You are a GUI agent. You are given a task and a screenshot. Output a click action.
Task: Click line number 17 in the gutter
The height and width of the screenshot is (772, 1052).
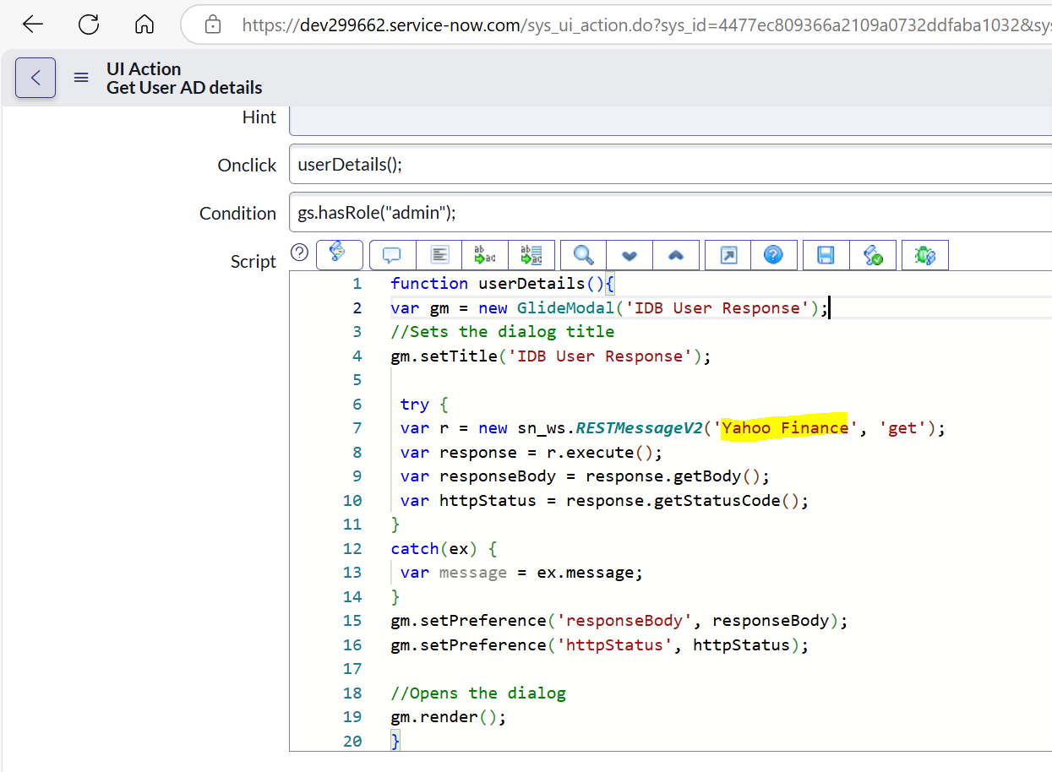pos(352,669)
